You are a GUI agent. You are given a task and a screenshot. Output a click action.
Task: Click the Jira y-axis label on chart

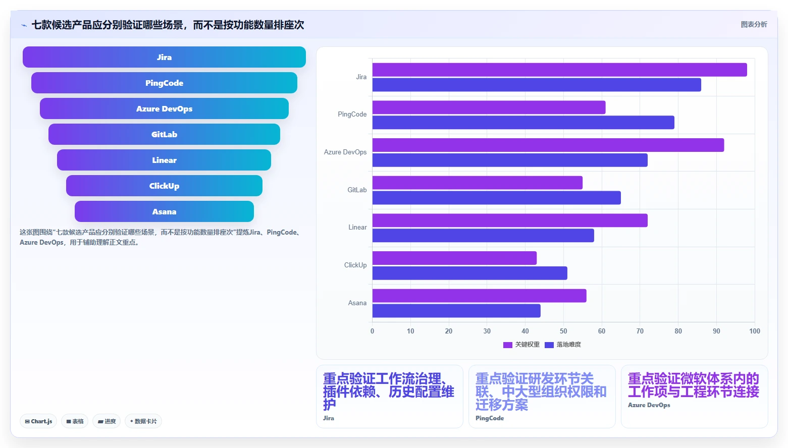point(361,77)
